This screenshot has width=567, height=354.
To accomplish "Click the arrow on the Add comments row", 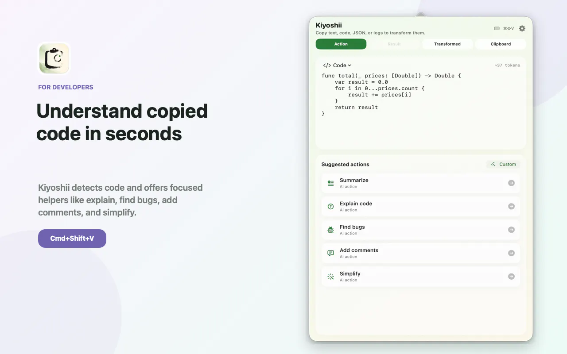I will point(511,253).
